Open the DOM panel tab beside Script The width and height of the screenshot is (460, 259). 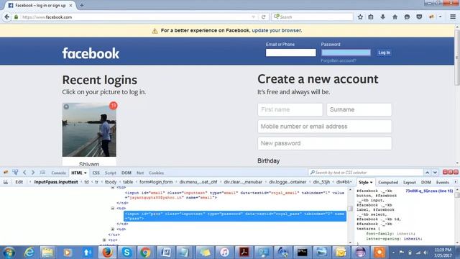pos(126,173)
